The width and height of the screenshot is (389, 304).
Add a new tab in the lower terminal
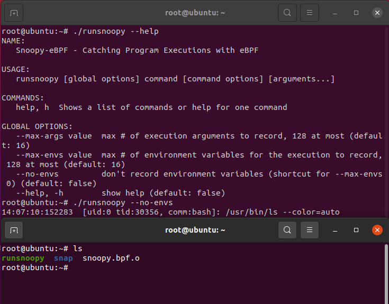tap(14, 230)
